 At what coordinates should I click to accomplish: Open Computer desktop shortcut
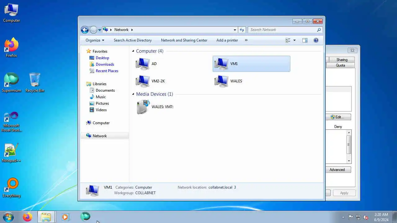click(11, 13)
